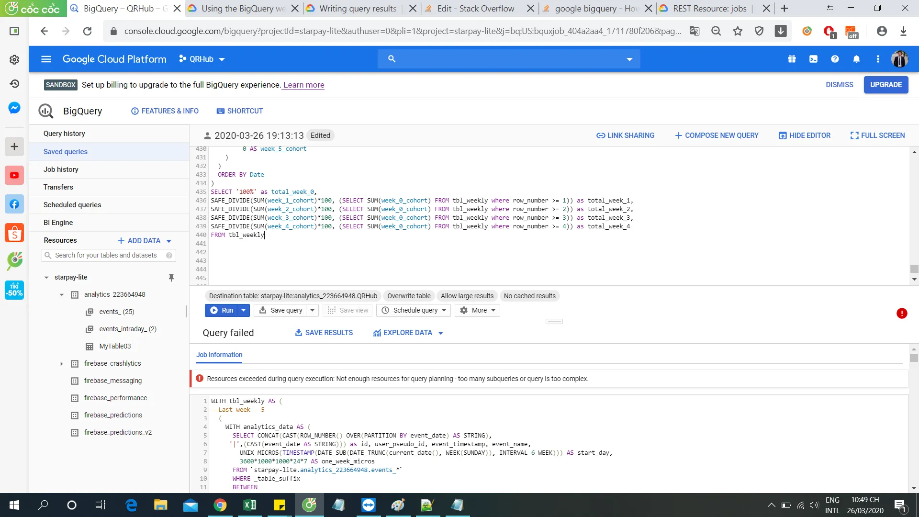Screen dimensions: 919x517
Task: Open the QRHub project selector dropdown
Action: (202, 59)
